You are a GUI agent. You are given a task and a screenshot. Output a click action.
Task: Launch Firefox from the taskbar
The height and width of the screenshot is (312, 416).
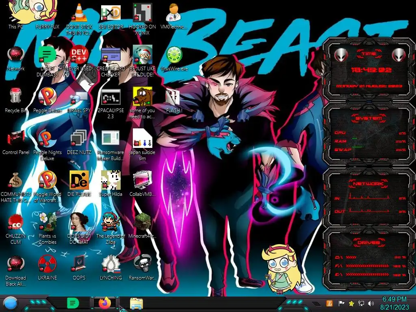(x=105, y=303)
